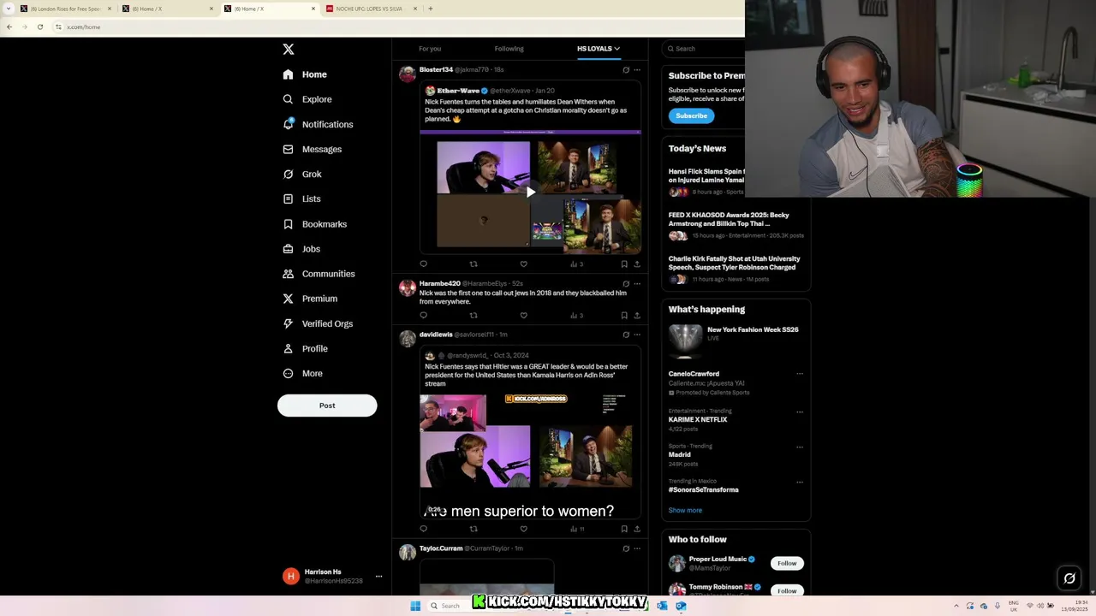Open the Explore page
This screenshot has height=616, width=1096.
[x=307, y=99]
